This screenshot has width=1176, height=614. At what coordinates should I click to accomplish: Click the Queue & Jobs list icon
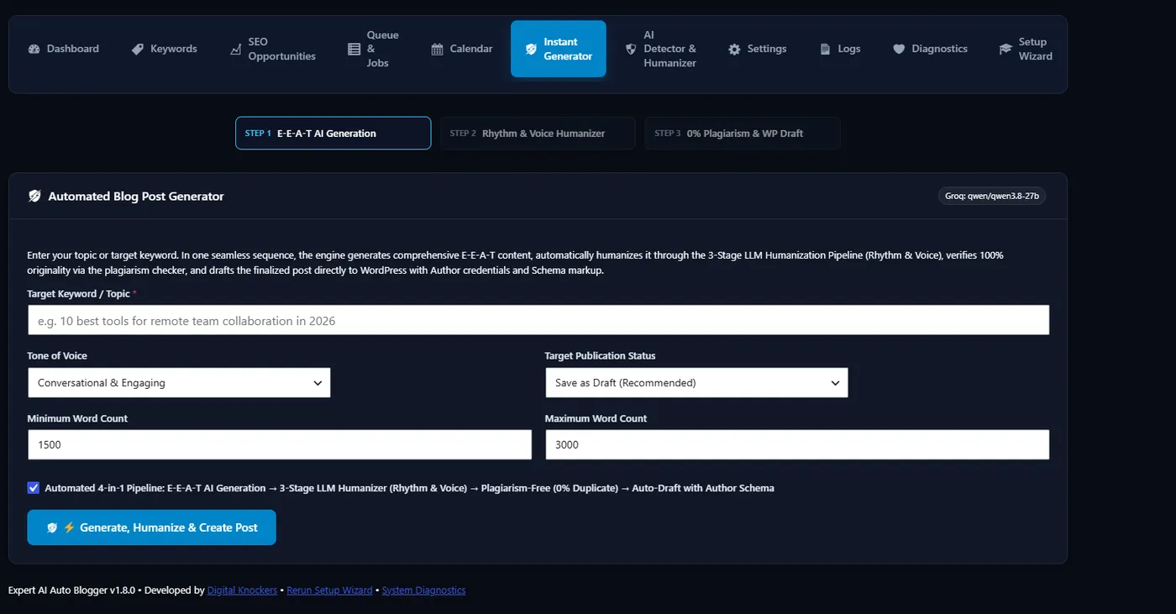[x=354, y=49]
